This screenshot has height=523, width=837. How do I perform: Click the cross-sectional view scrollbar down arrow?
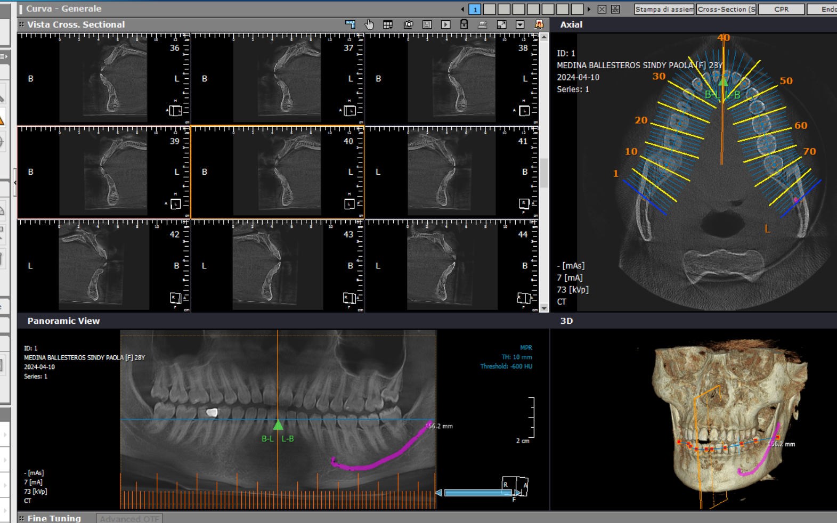coord(544,308)
